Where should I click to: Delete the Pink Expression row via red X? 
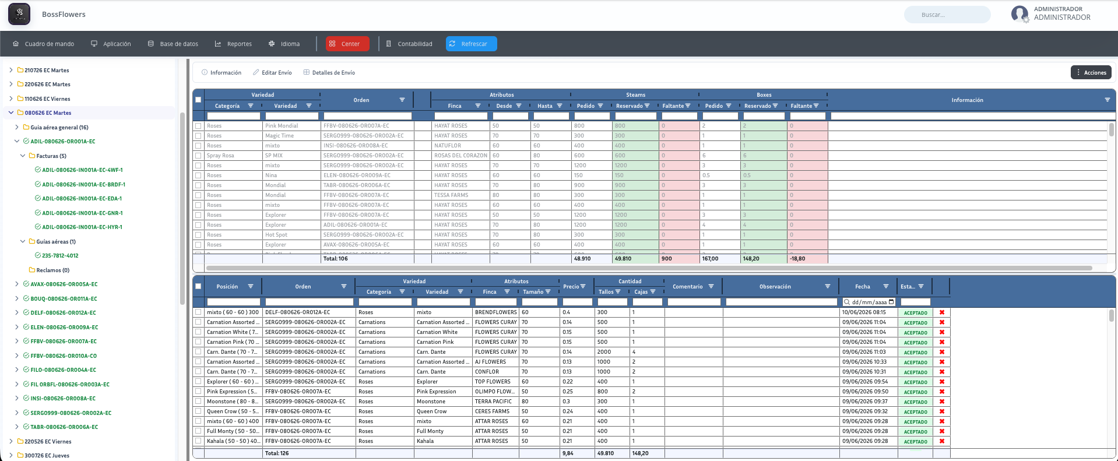click(x=942, y=392)
